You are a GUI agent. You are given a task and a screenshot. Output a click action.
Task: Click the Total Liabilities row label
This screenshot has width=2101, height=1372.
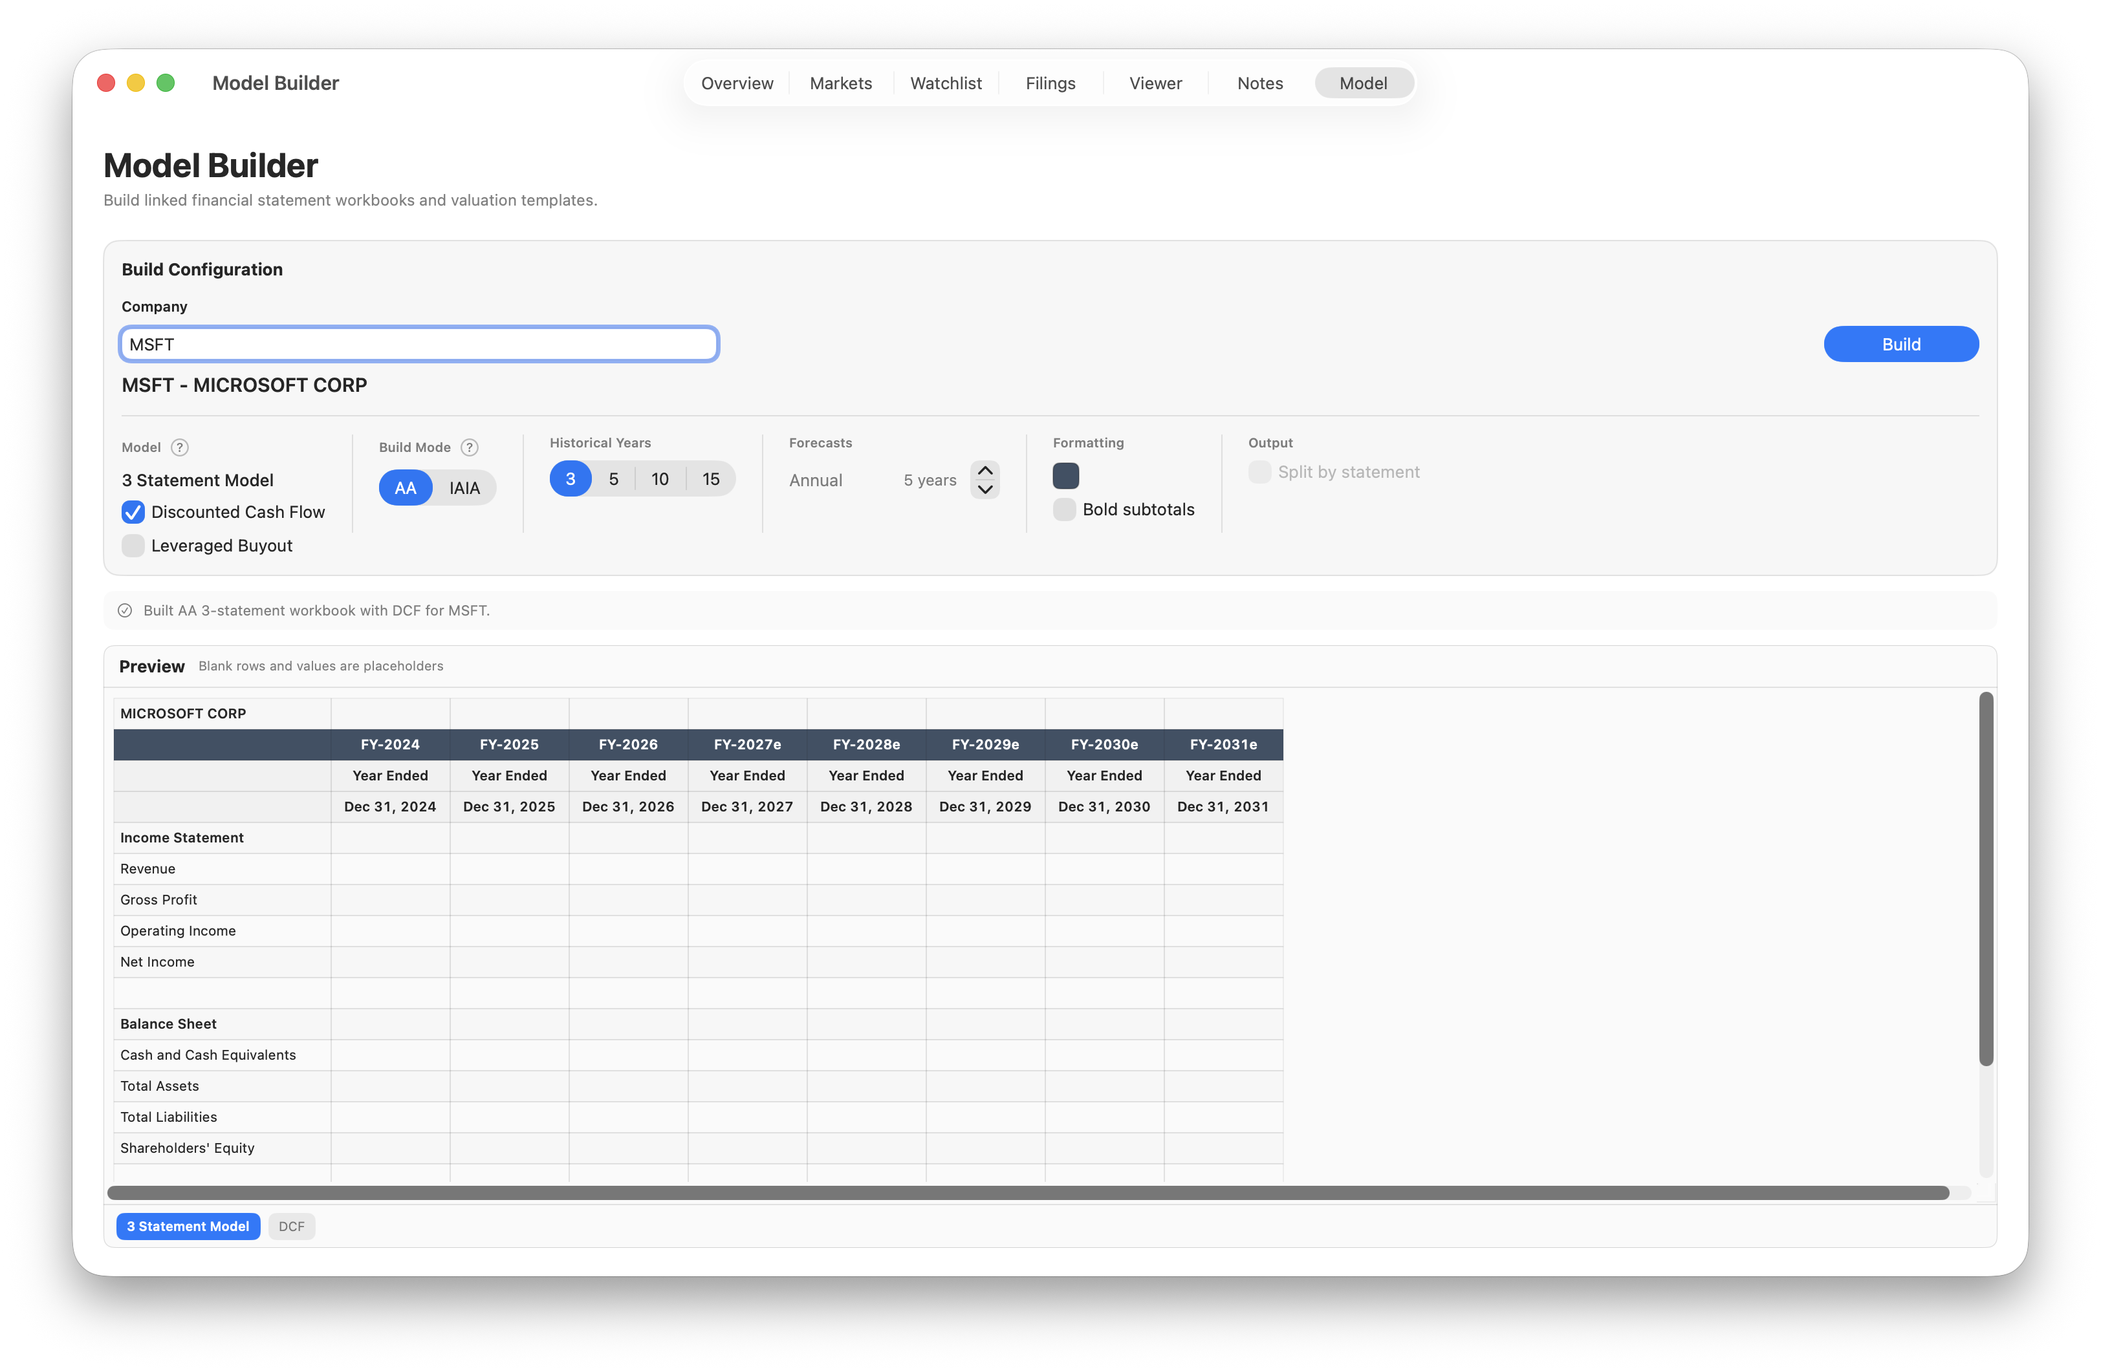pos(169,1116)
